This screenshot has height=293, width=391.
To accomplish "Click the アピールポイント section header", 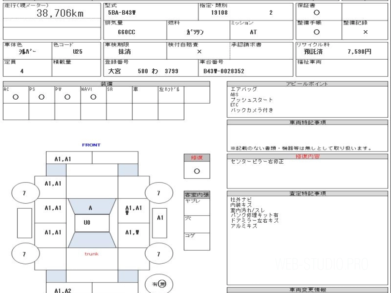I will pyautogui.click(x=307, y=84).
